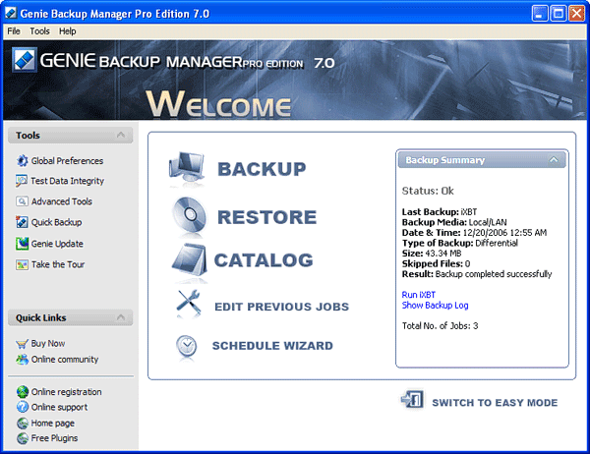
Task: Minimize the Genie Backup Manager window
Action: (x=540, y=14)
